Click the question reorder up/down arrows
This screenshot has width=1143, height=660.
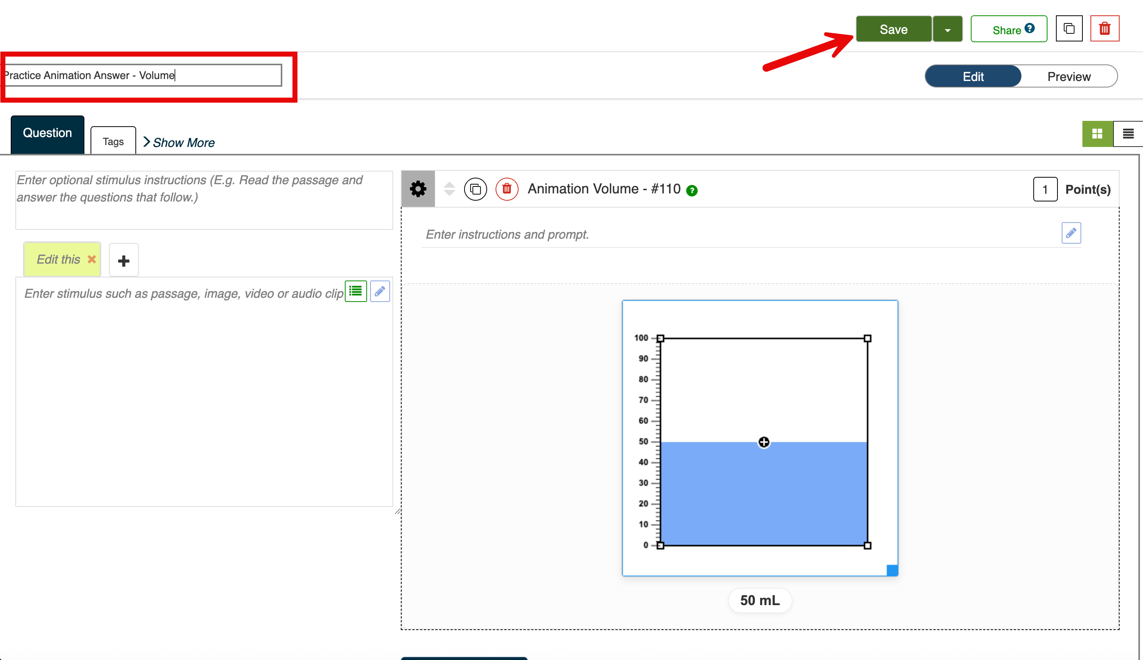tap(449, 188)
